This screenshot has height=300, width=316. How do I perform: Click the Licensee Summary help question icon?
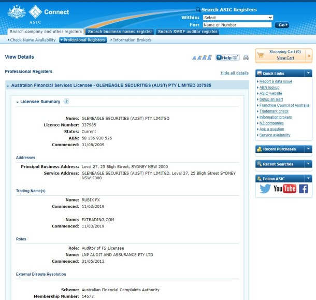(x=66, y=102)
